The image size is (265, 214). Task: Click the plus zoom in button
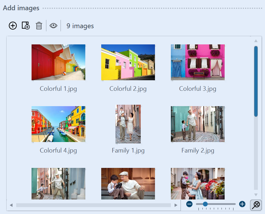(x=242, y=204)
